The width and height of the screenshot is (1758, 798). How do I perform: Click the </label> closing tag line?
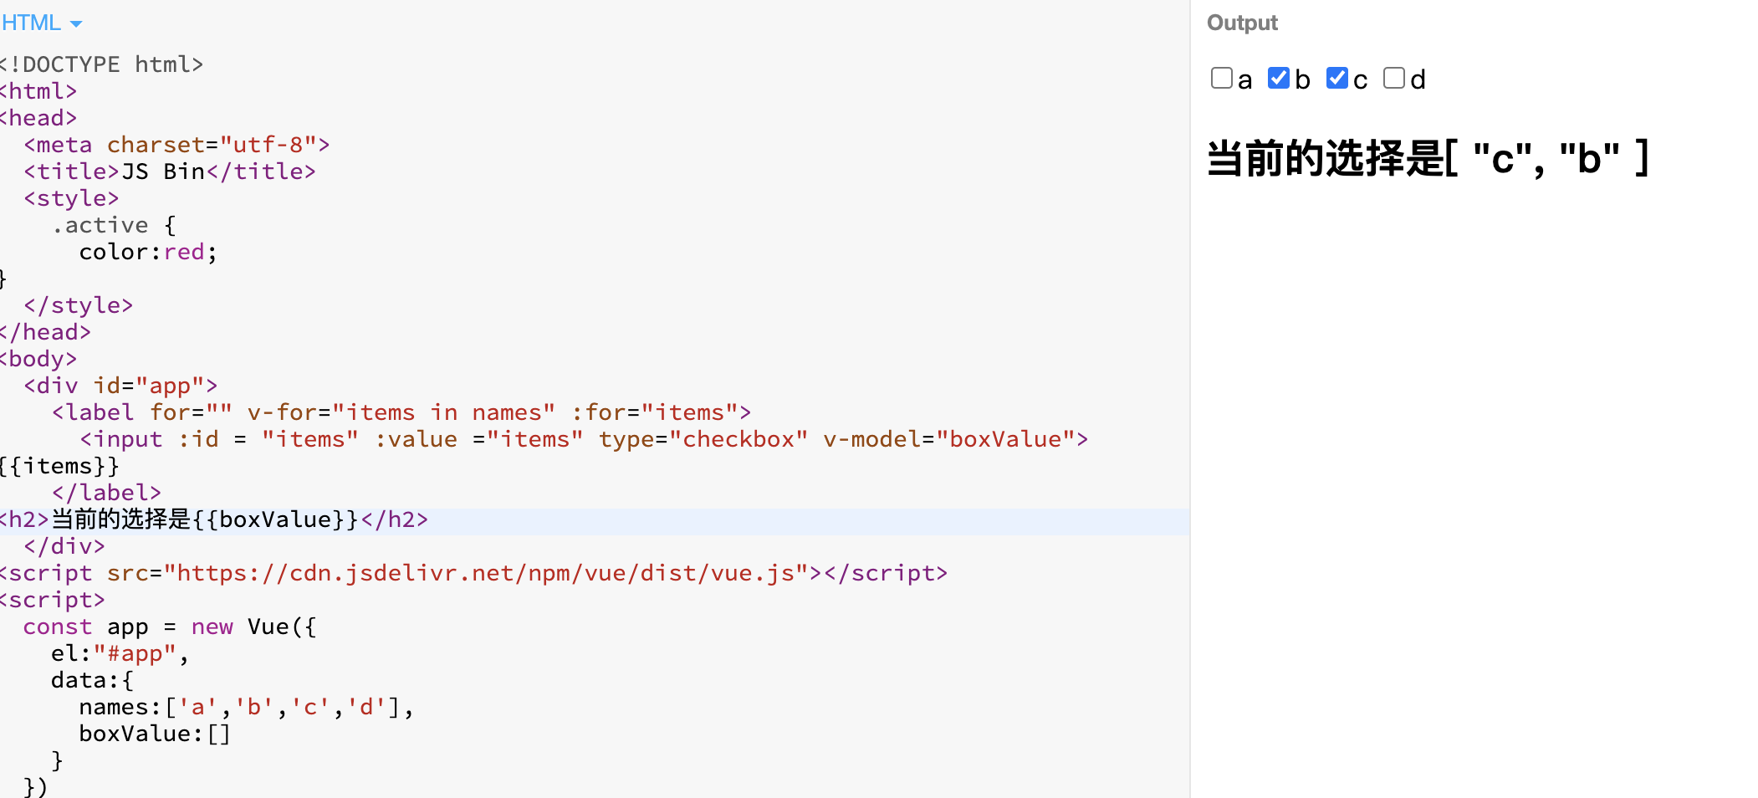[106, 493]
